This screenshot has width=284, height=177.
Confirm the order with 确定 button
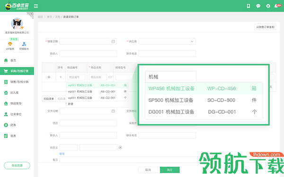[170, 170]
